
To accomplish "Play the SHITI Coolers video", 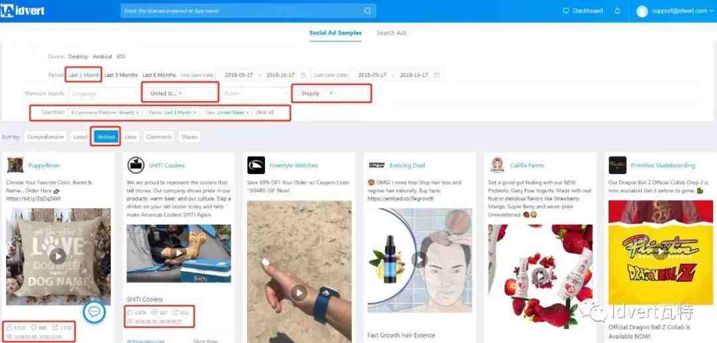I will pos(179,253).
